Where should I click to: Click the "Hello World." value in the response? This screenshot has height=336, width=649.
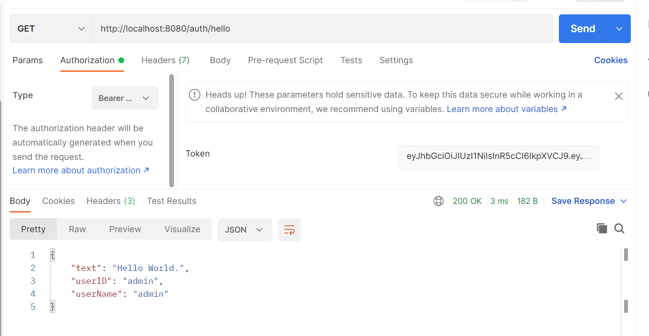pos(149,268)
